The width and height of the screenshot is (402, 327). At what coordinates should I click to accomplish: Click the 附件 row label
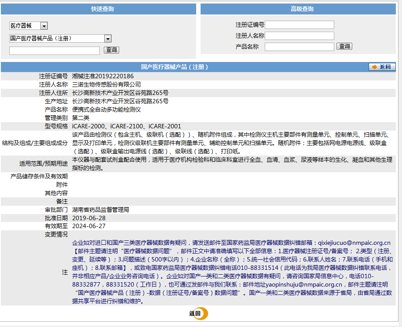62,185
